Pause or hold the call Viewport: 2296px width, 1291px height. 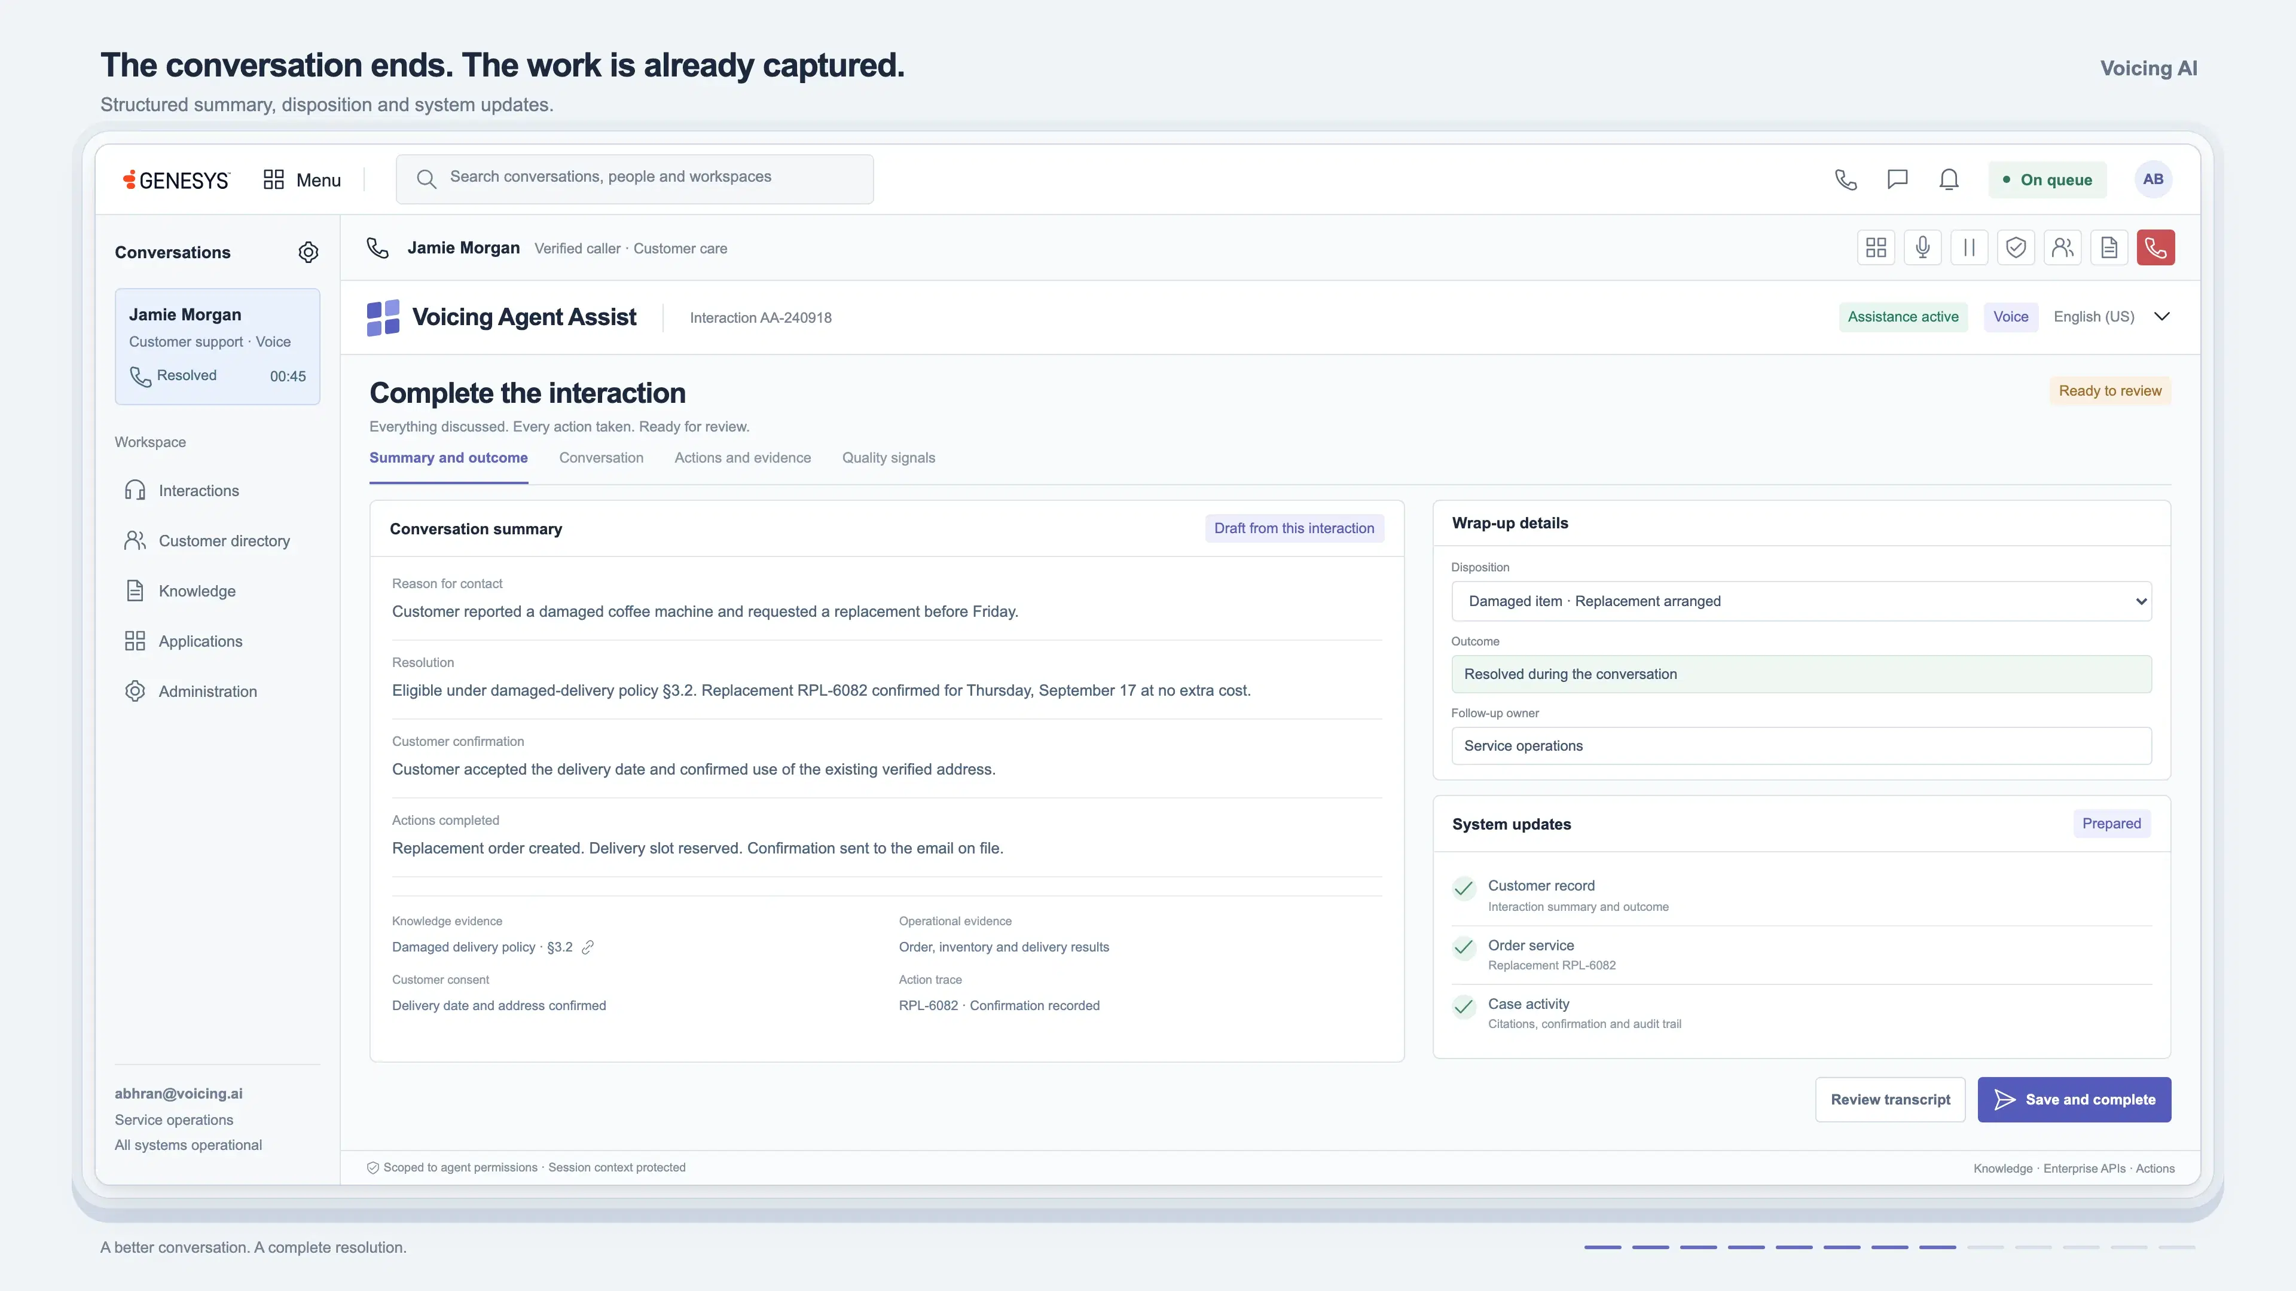[x=1969, y=247]
